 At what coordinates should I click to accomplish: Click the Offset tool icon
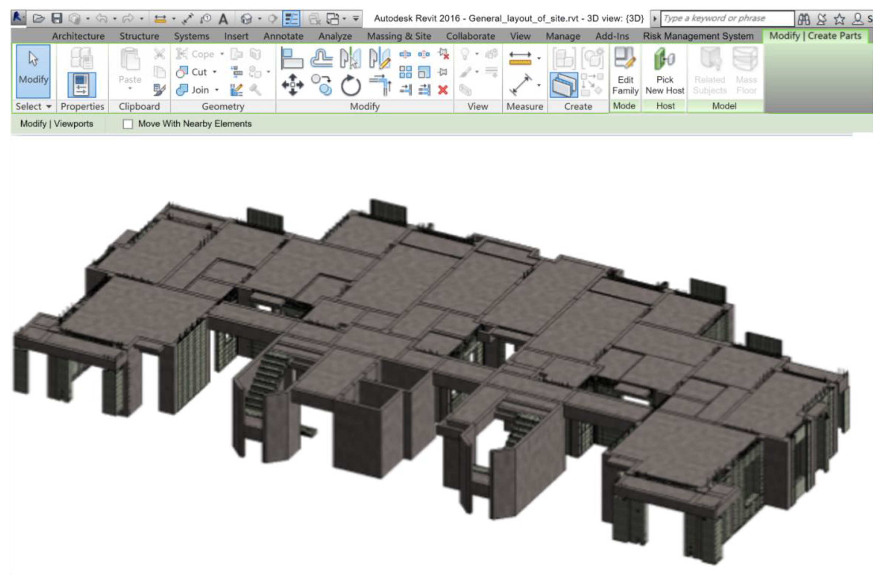click(x=321, y=58)
